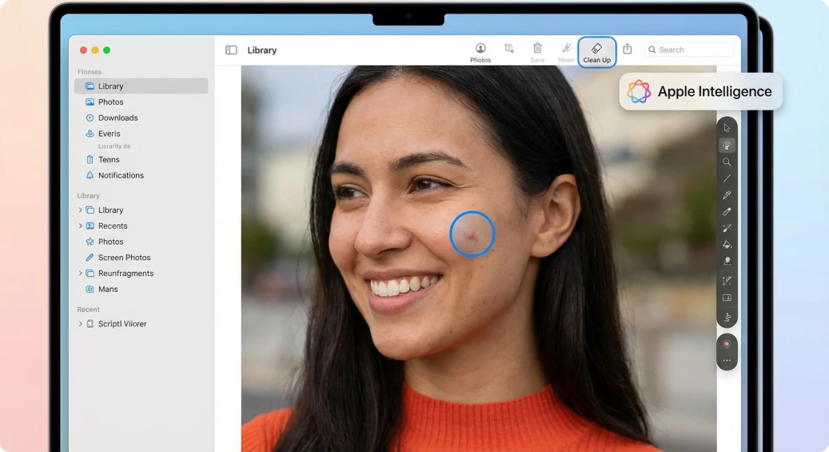This screenshot has width=829, height=452.
Task: Pick the magnifier zoom tool
Action: tap(727, 161)
